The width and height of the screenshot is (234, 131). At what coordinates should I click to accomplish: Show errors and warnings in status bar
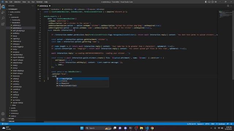[5, 124]
